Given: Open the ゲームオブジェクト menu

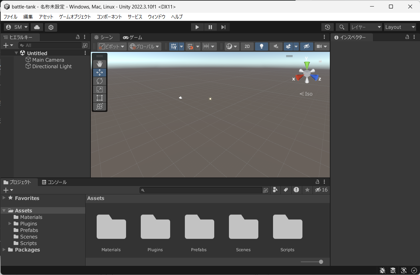Looking at the screenshot, I should [74, 17].
